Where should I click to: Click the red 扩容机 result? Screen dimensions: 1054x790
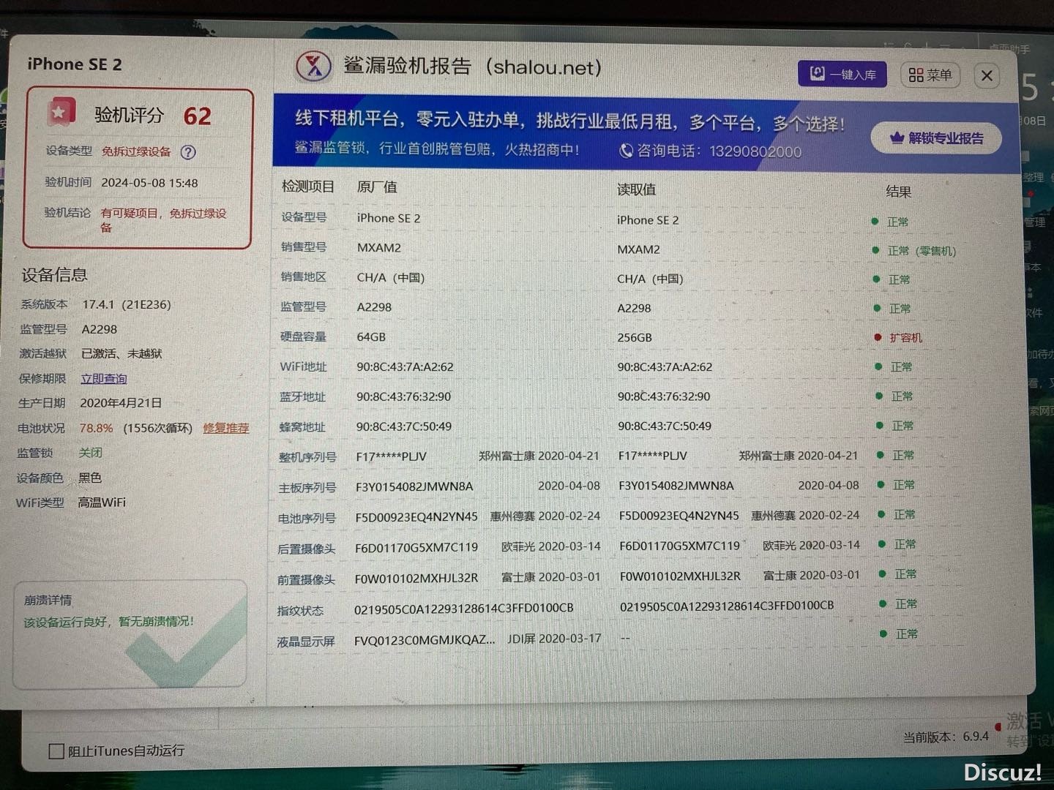[x=905, y=338]
